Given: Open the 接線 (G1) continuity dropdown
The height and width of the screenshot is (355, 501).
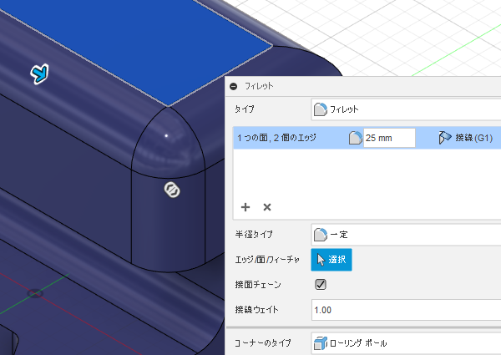Looking at the screenshot, I should point(466,138).
